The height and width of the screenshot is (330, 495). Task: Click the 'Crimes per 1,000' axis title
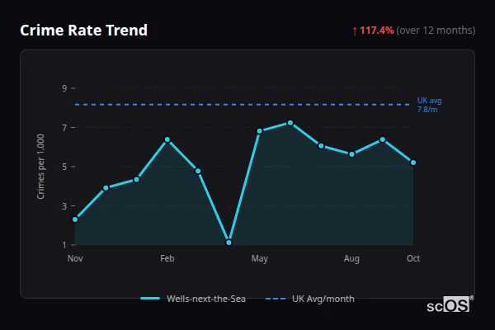(40, 167)
